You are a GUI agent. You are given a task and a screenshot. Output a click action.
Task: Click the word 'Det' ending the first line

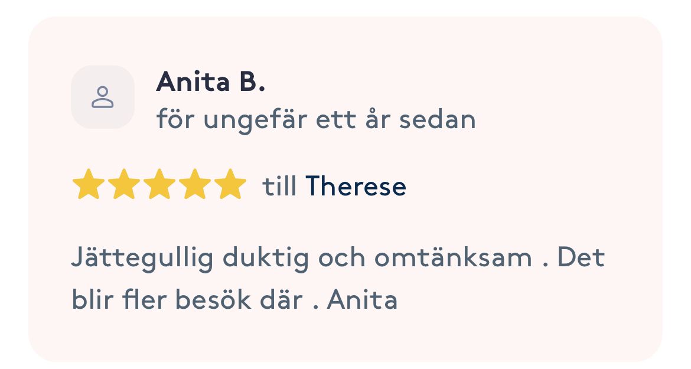[x=582, y=259]
